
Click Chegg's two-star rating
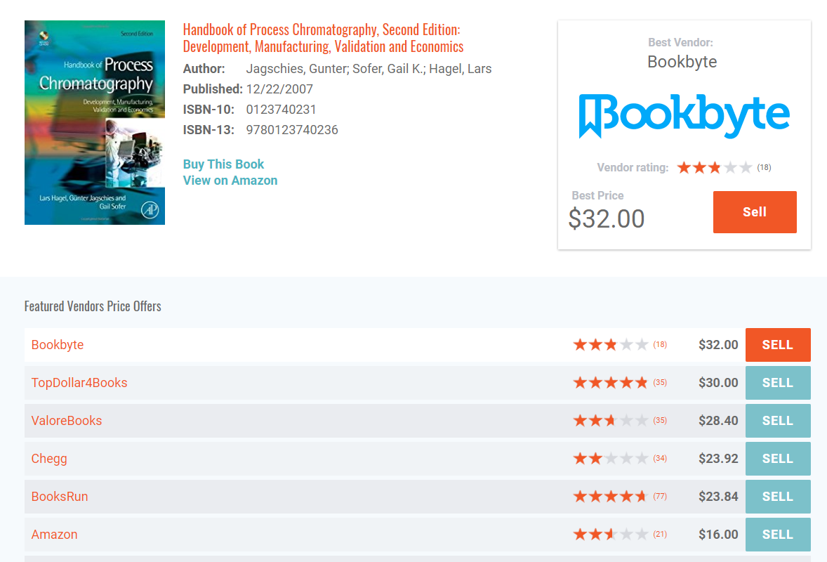pyautogui.click(x=610, y=459)
